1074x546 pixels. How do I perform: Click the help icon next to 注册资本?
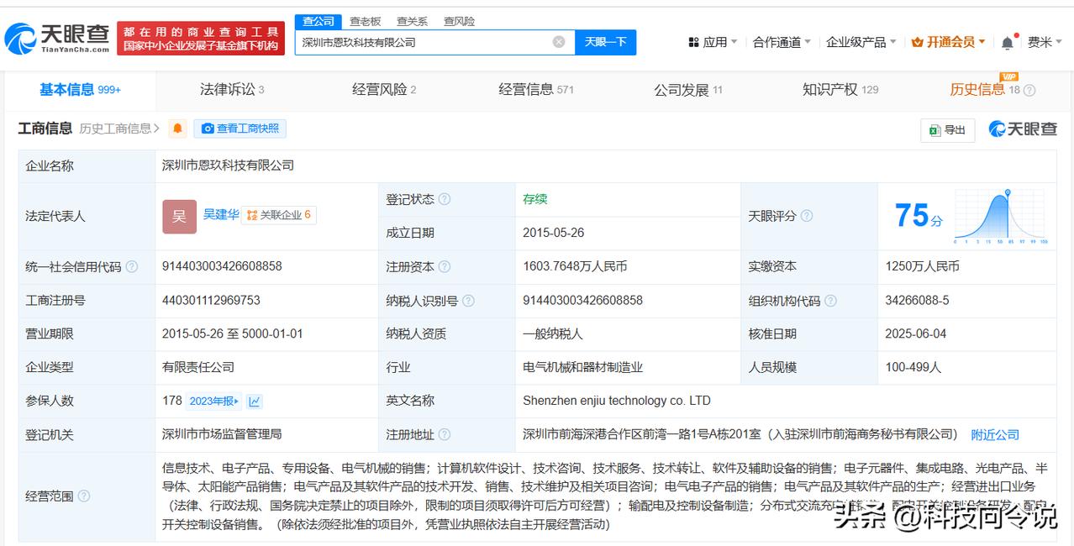pos(445,266)
